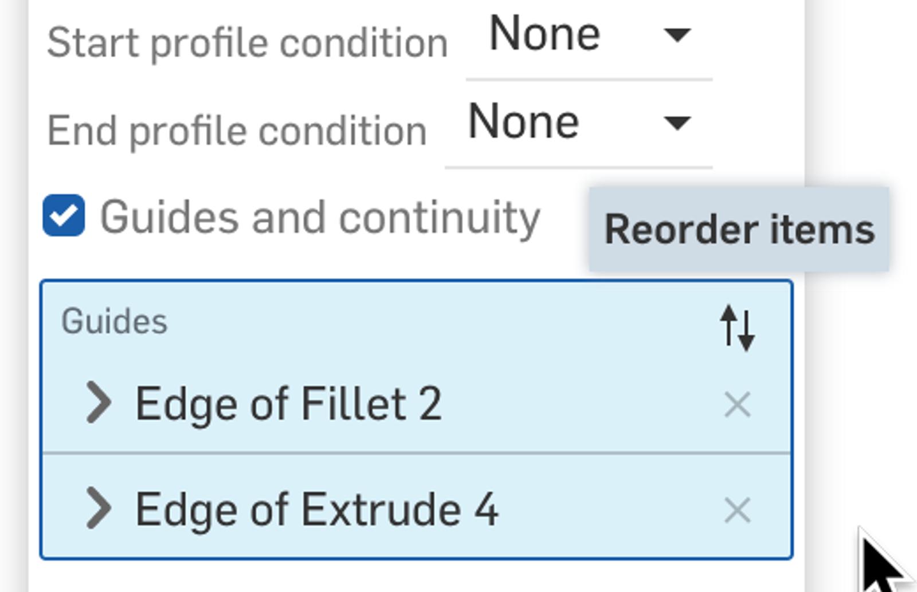The image size is (917, 592).
Task: Click empty panel space below the Guides list
Action: [x=401, y=577]
